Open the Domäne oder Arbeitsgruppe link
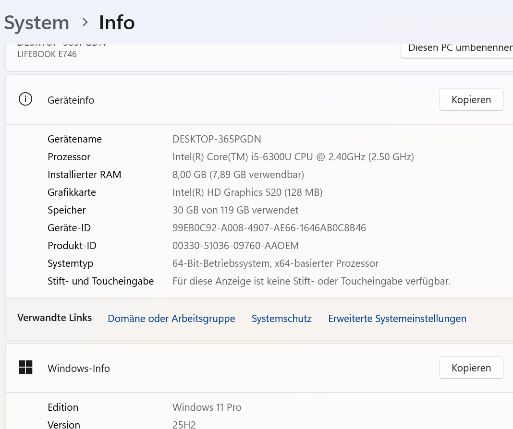 (171, 319)
